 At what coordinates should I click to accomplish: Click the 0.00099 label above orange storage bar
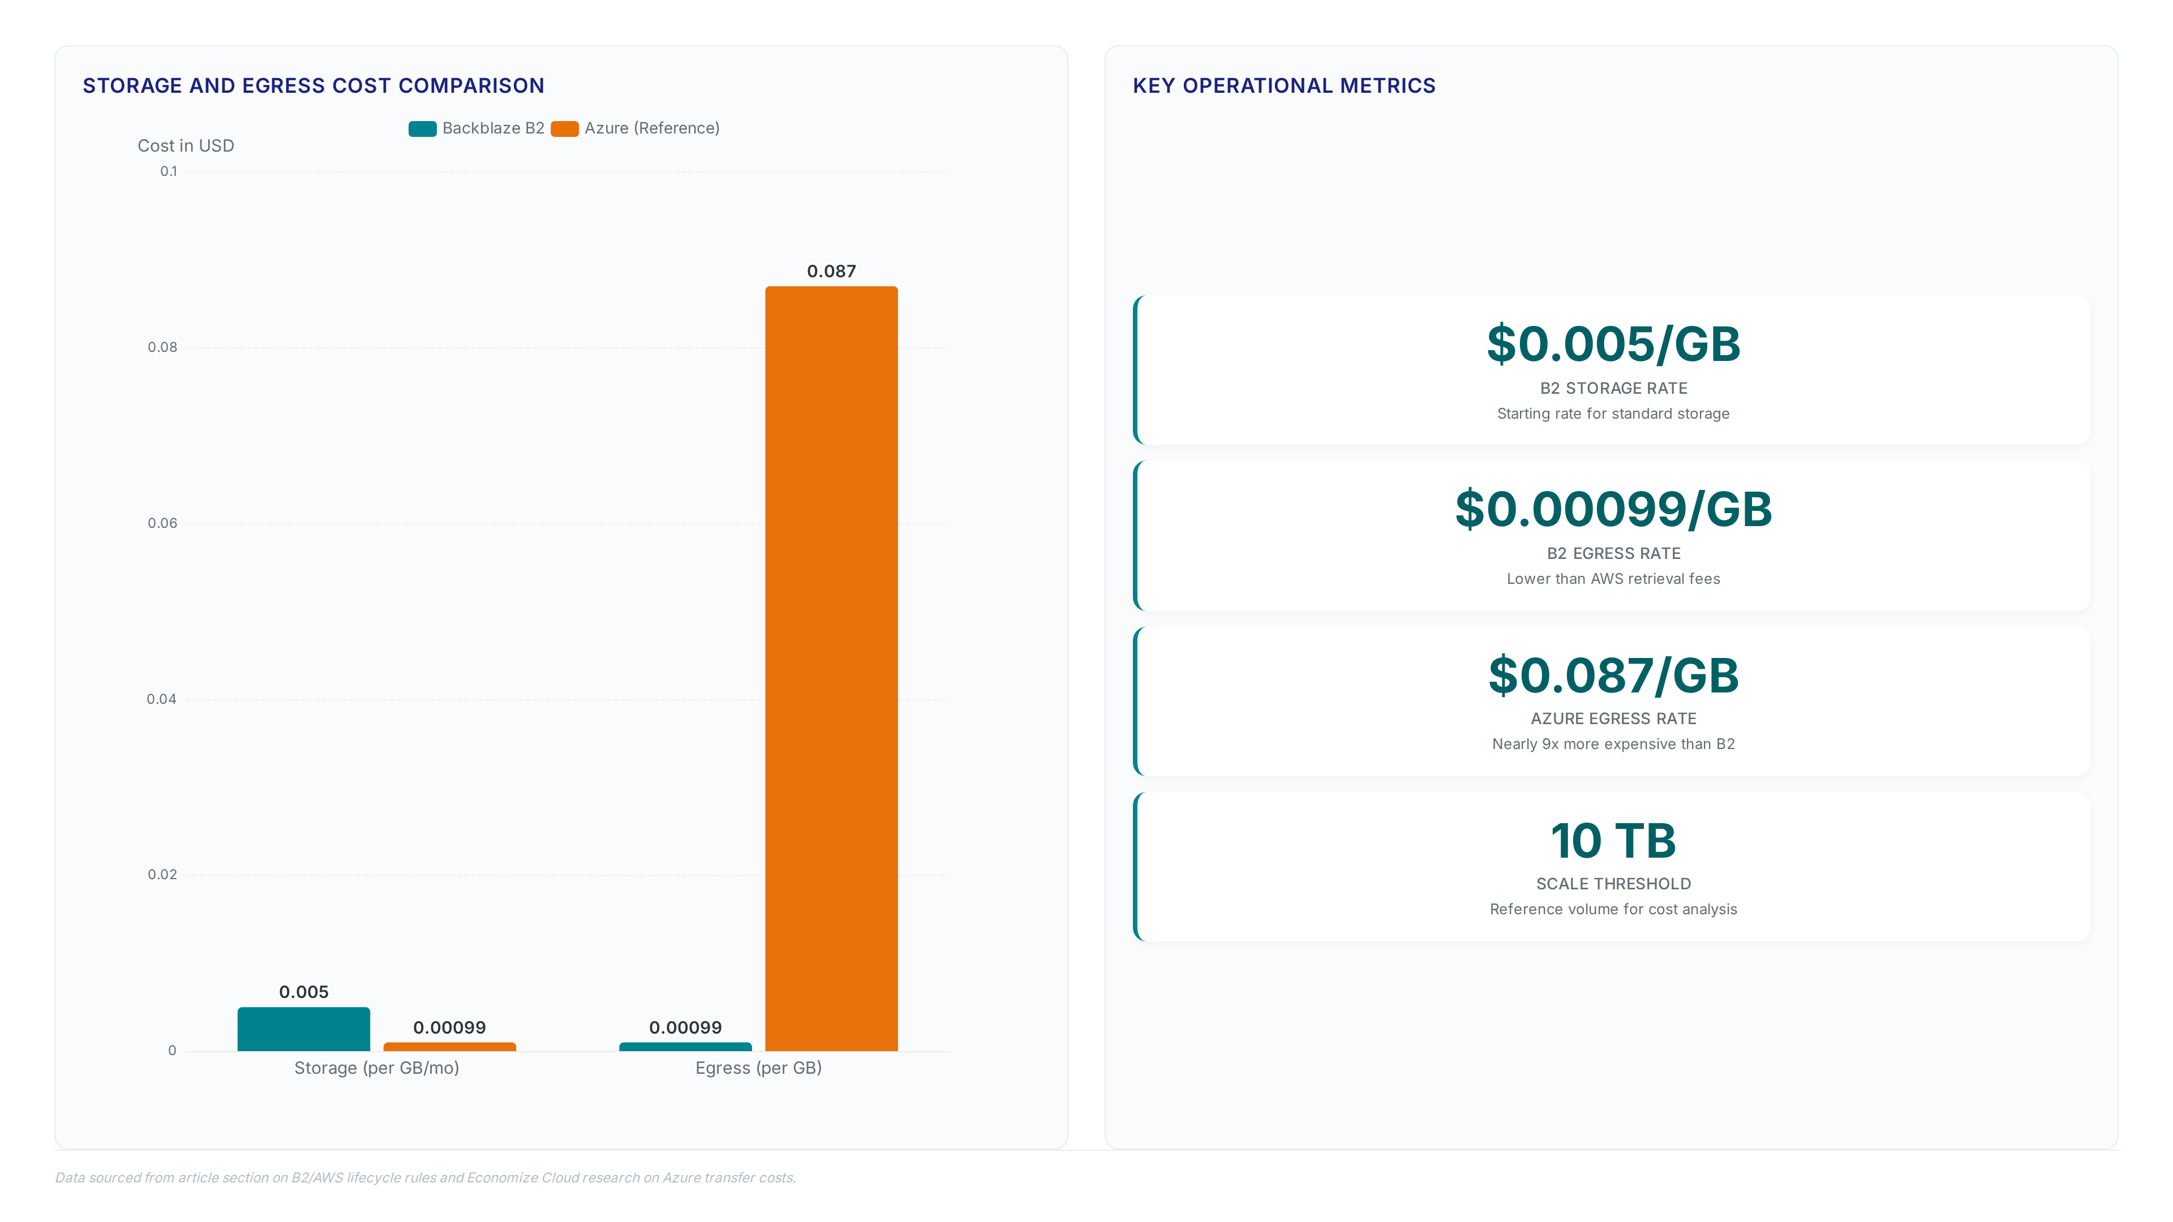[x=450, y=1028]
